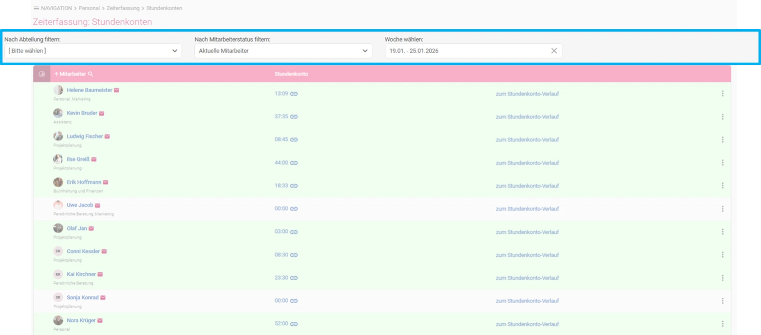Image resolution: width=761 pixels, height=335 pixels.
Task: Open row options for Ludwig Fischer
Action: pyautogui.click(x=723, y=140)
